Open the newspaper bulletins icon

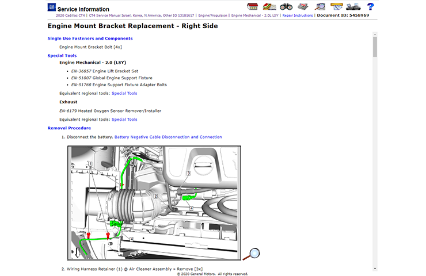point(303,6)
